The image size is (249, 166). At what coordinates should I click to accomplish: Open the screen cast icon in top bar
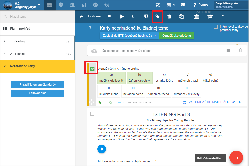point(158,5)
